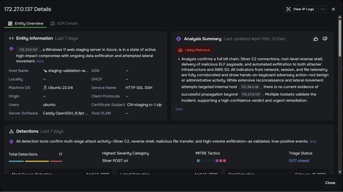The image size is (343, 192).
Task: Open View IP Logs
Action: click(300, 9)
